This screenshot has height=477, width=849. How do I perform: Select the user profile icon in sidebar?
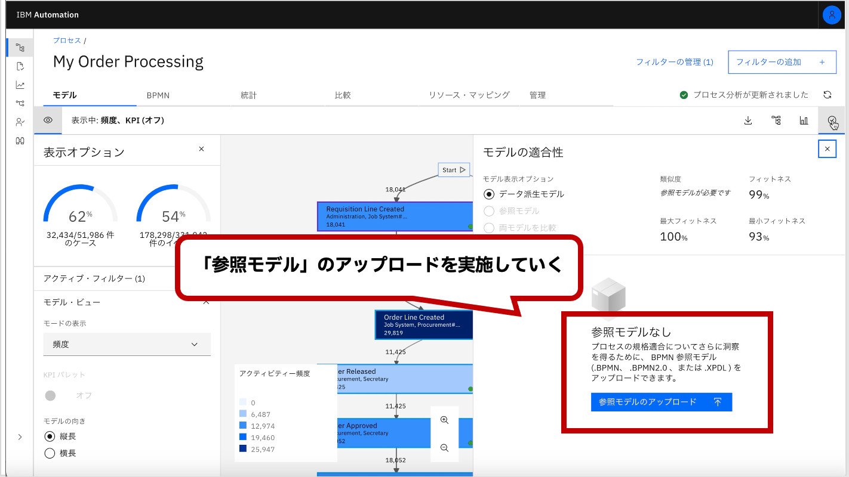[x=20, y=122]
